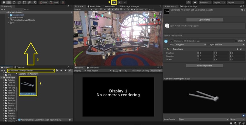The height and width of the screenshot is (125, 246).
Task: Open the Free Aspect dropdown
Action: click(99, 71)
